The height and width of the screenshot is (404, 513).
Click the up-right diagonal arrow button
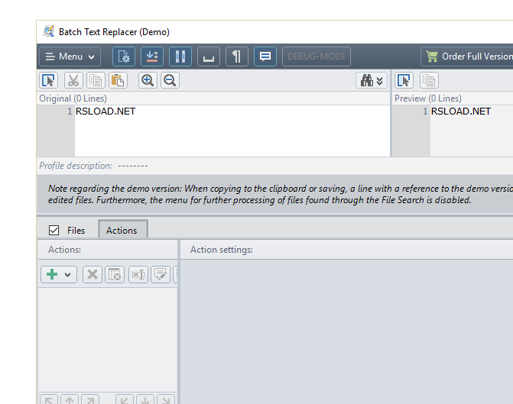coord(90,399)
